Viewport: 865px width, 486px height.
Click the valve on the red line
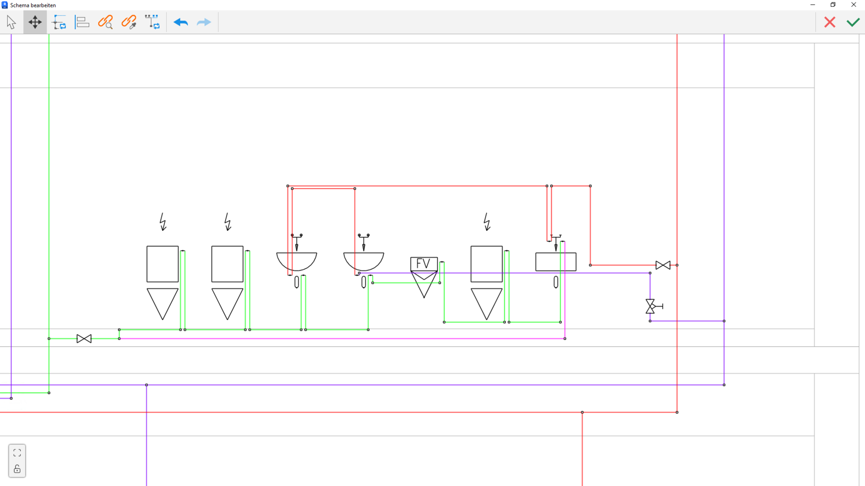point(663,265)
